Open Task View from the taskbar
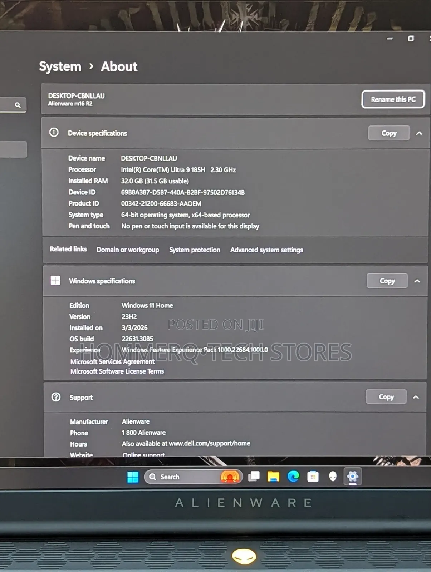The height and width of the screenshot is (572, 431). 254,477
